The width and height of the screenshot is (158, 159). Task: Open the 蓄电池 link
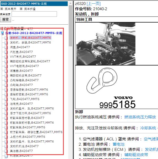tap(118, 144)
